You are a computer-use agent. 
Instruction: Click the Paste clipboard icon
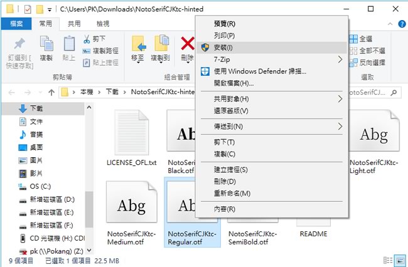(x=69, y=43)
